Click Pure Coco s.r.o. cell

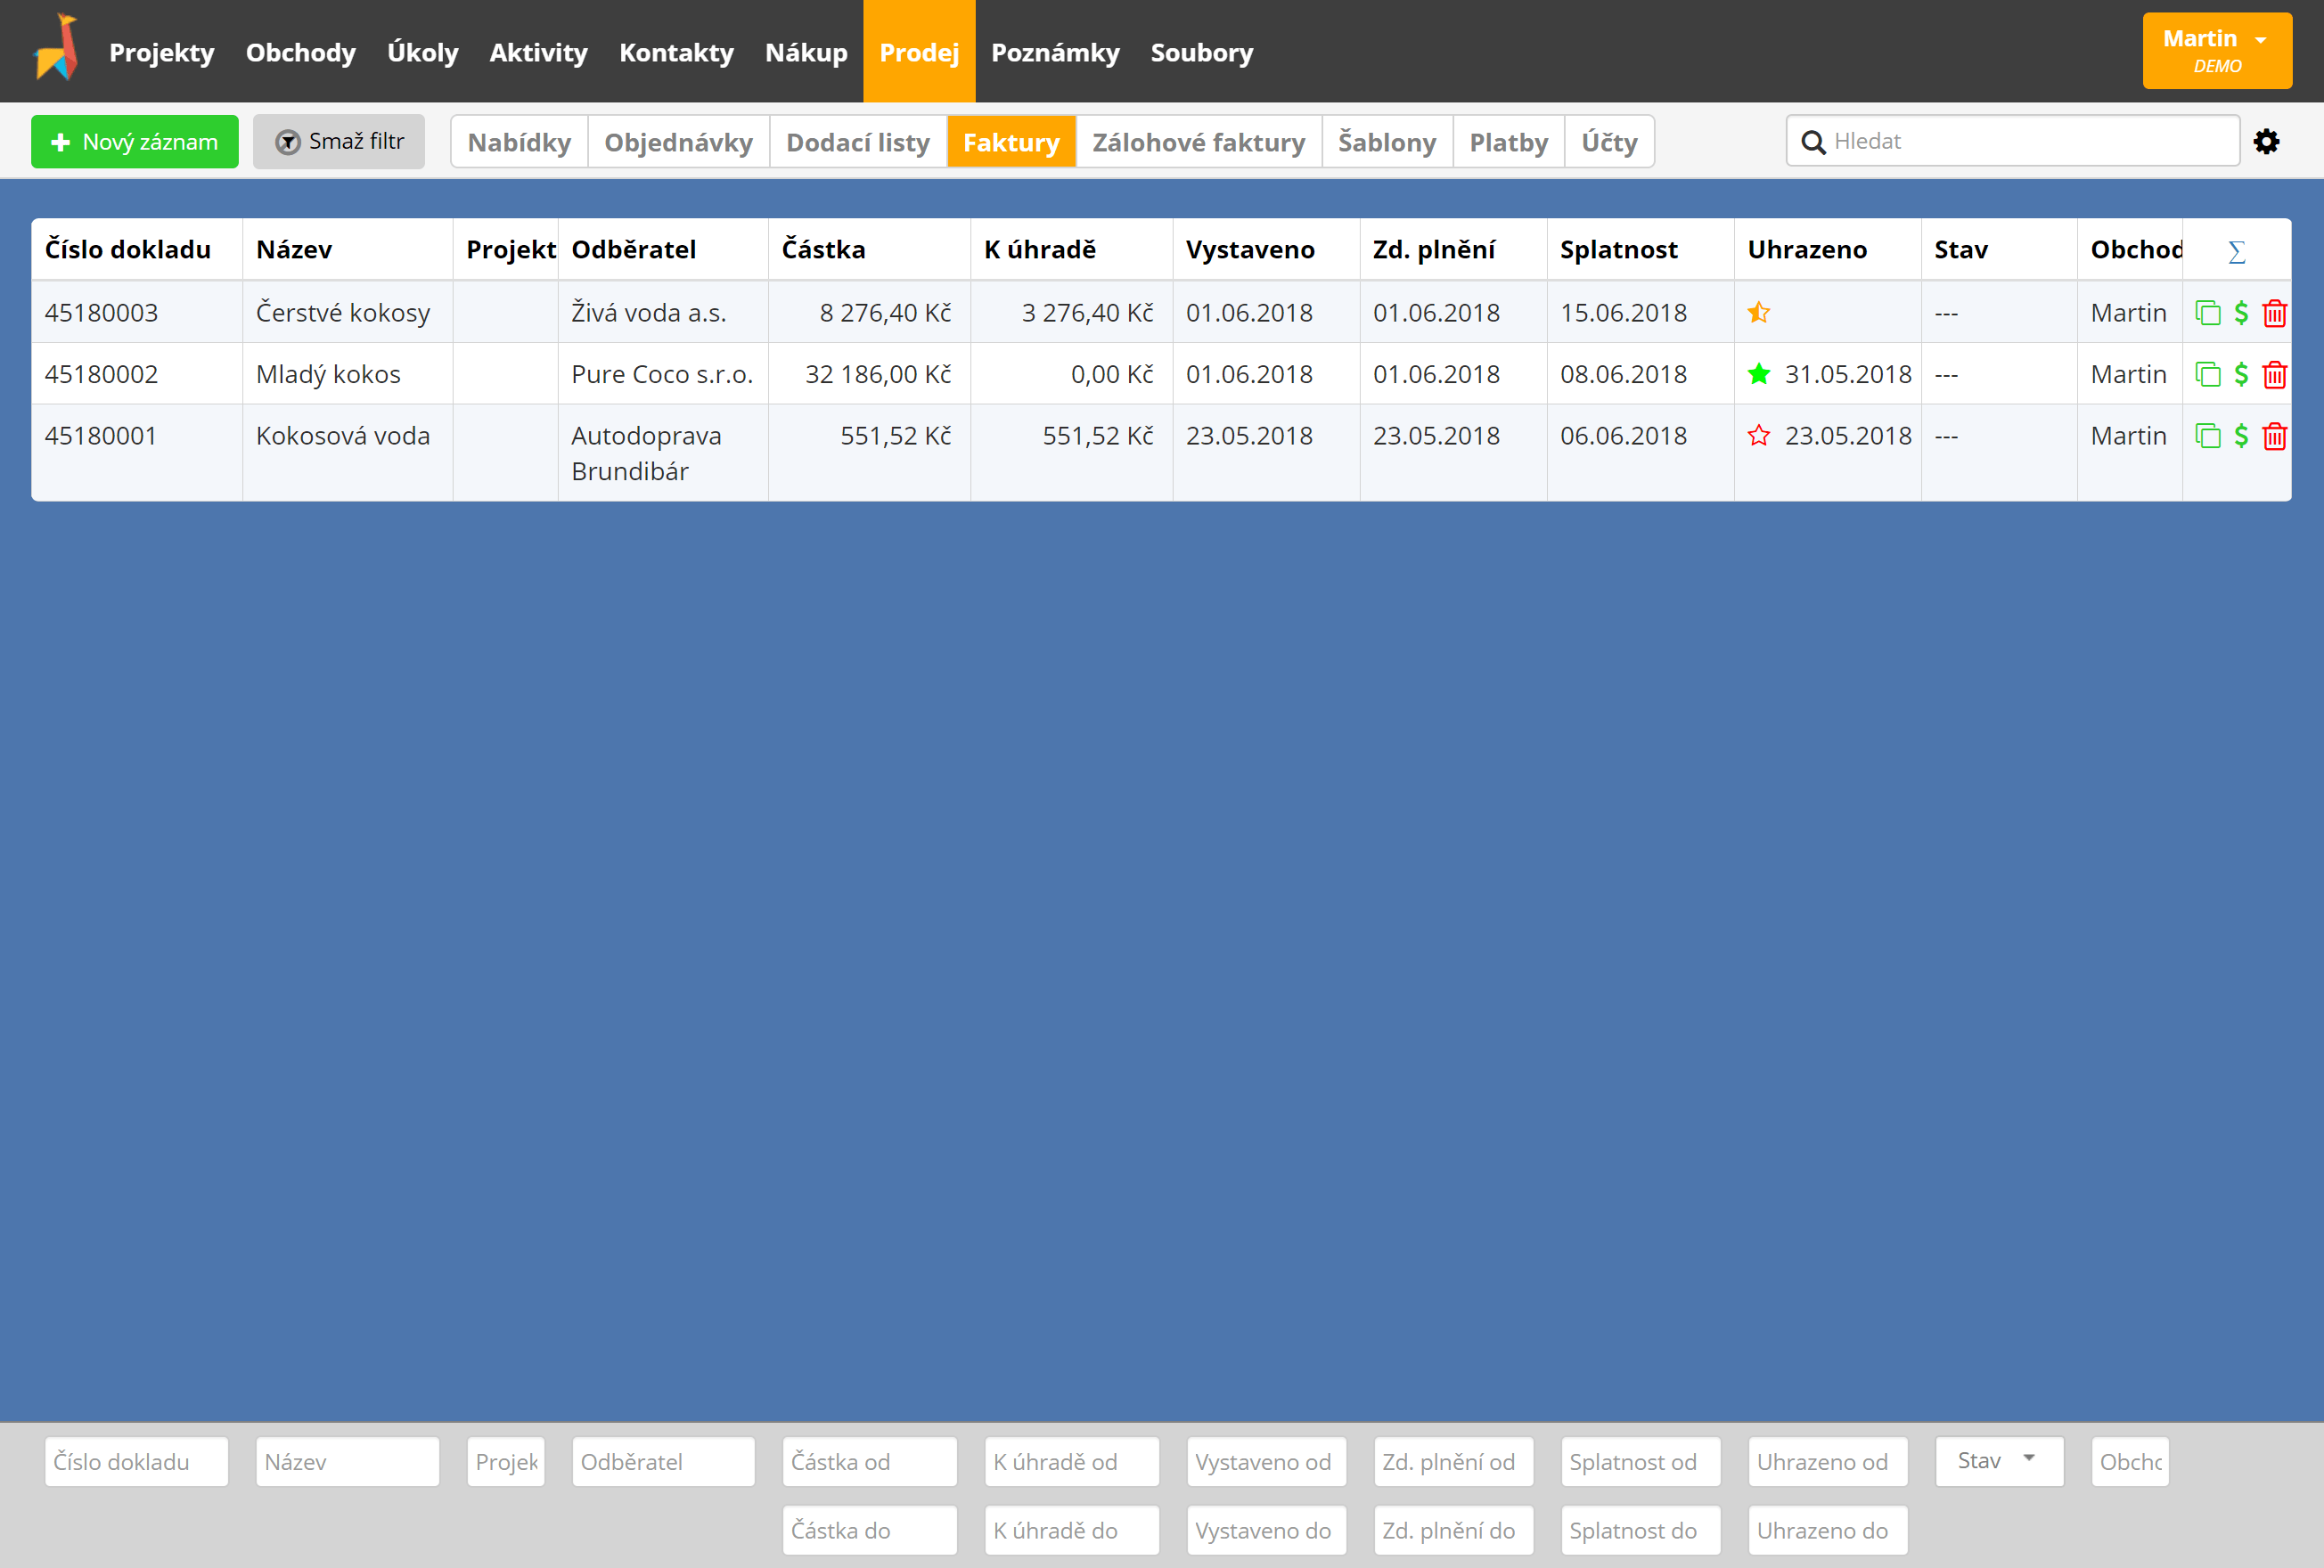pyautogui.click(x=662, y=375)
